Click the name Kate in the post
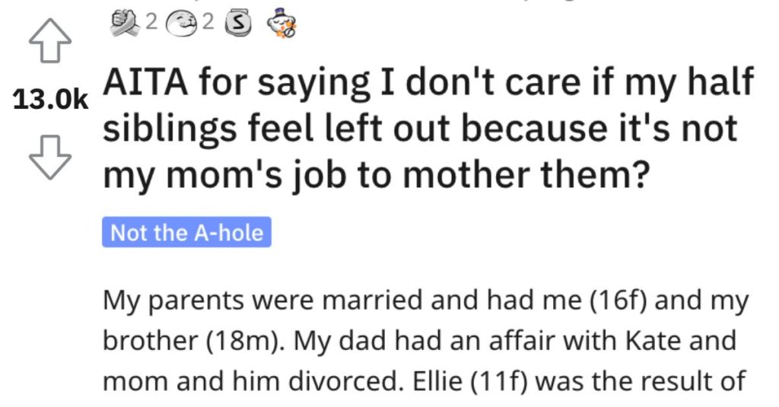This screenshot has height=407, width=779. coord(652,341)
